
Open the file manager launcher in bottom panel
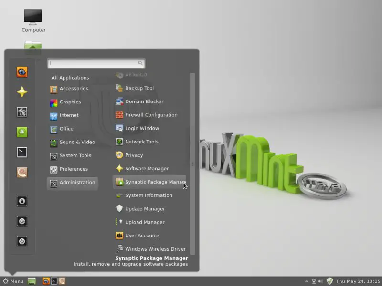coord(62,281)
